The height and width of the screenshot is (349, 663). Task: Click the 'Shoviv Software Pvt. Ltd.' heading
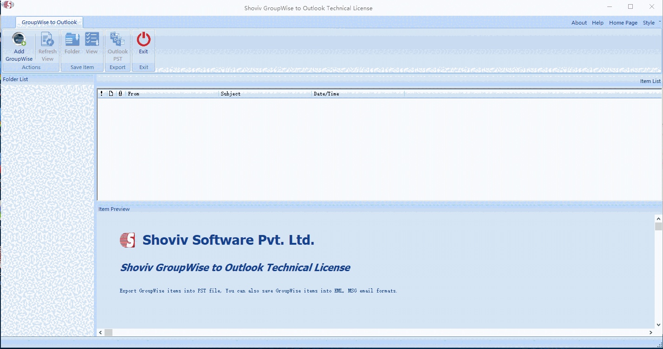coord(228,240)
